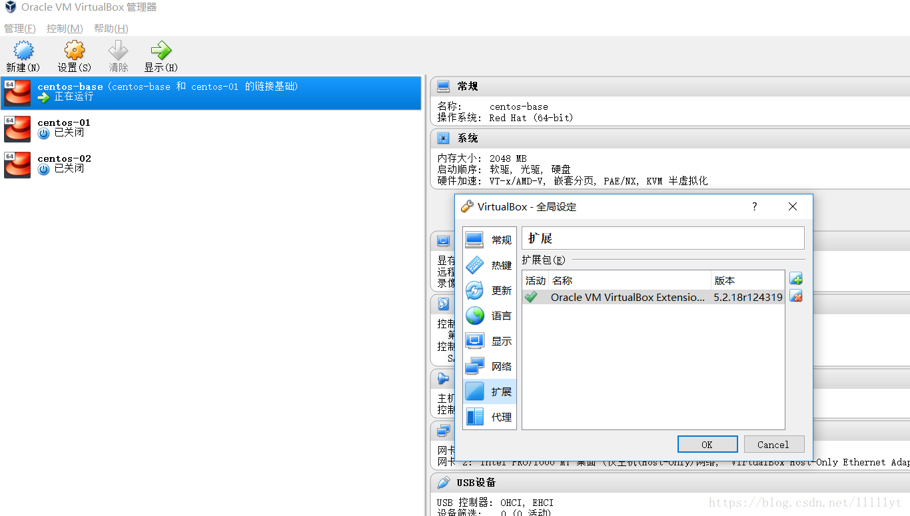Click the 已关闭 power status icon for centos-02
The width and height of the screenshot is (910, 516).
(44, 169)
